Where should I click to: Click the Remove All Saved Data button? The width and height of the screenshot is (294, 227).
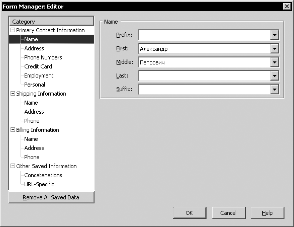(51, 197)
